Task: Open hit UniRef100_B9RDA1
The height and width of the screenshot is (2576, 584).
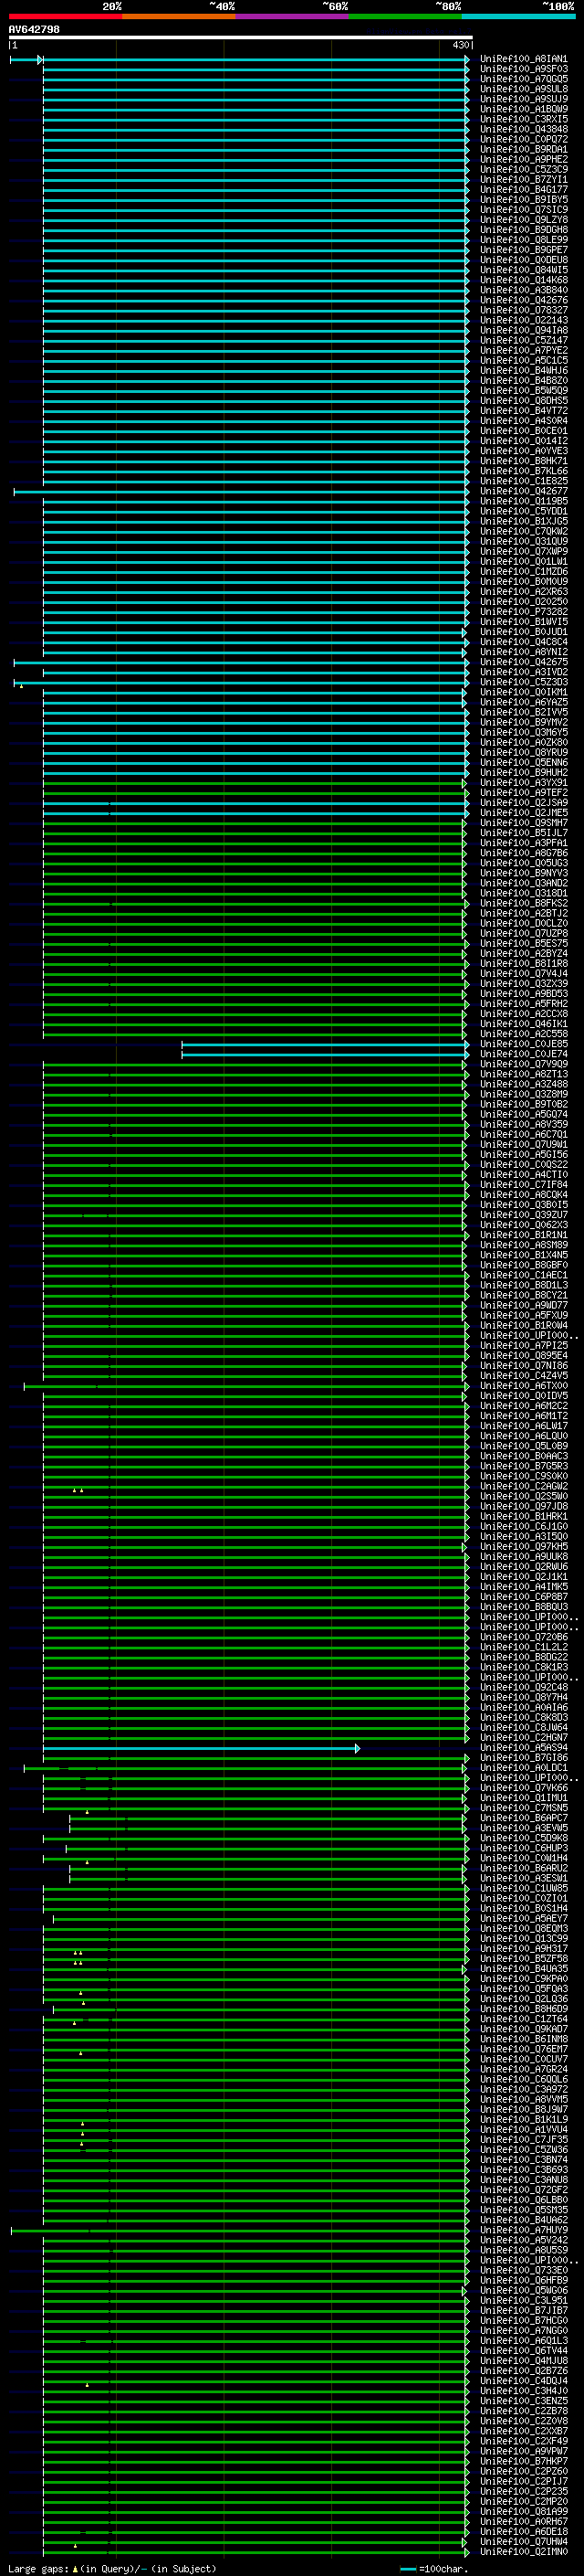Action: [x=523, y=150]
